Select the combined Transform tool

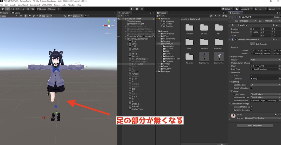pyautogui.click(x=28, y=9)
